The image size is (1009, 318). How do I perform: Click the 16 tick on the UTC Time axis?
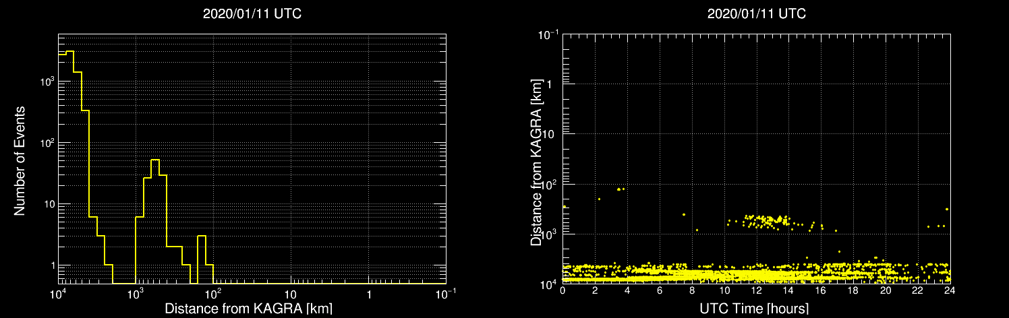821,291
